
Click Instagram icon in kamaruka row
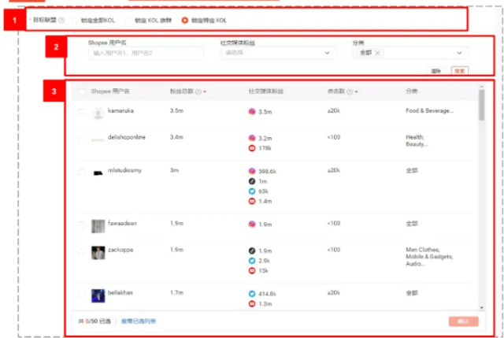252,112
